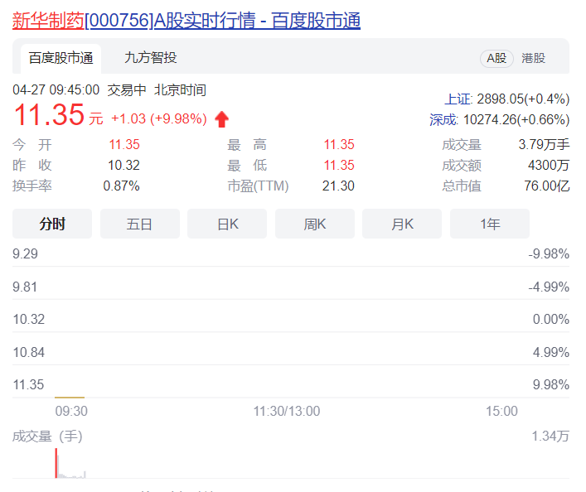Select the 周K chart tab
Viewport: 586px width, 492px height.
pyautogui.click(x=315, y=224)
